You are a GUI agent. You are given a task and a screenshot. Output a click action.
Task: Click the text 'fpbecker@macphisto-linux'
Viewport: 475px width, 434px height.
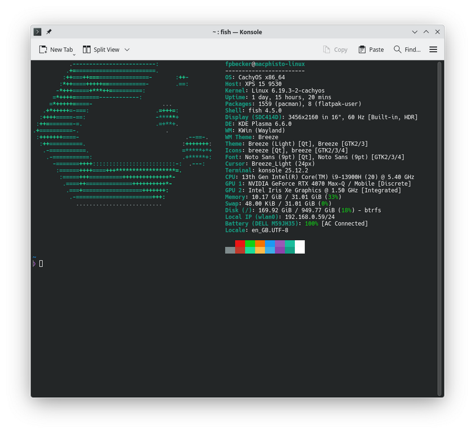point(265,64)
